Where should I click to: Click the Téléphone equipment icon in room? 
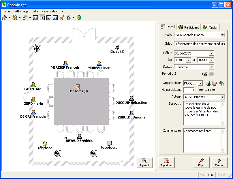(45, 144)
